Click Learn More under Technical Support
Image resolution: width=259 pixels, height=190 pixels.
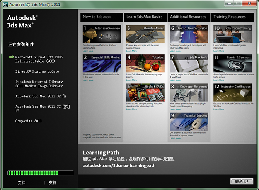coord(175,138)
